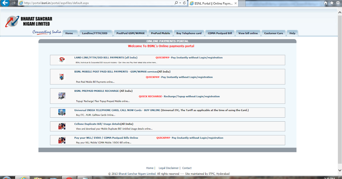Open Favorites star icon
Screen dimensions: 342x179
coord(331,3)
